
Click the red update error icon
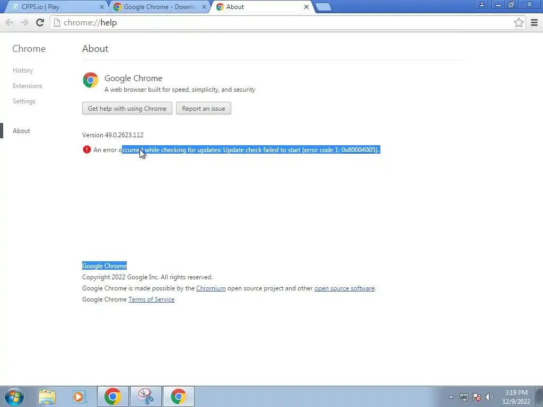pyautogui.click(x=86, y=149)
